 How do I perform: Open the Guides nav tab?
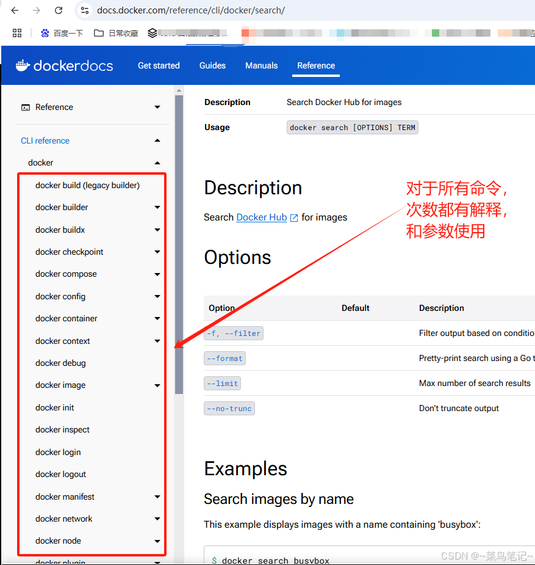click(x=213, y=65)
